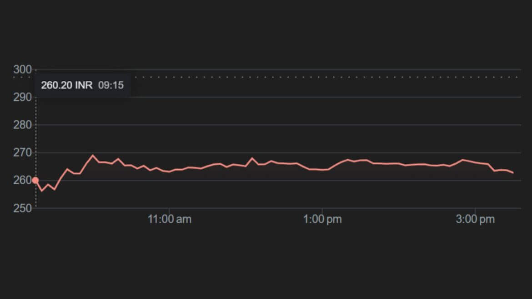The image size is (532, 299).
Task: Click the price line above 1:00 pm
Action: (322, 170)
